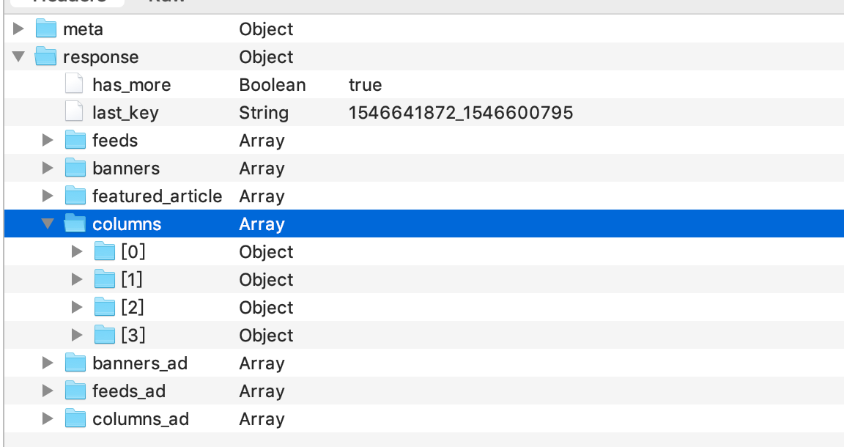Expand the [1] item of columns
Image resolution: width=844 pixels, height=447 pixels.
tap(78, 280)
